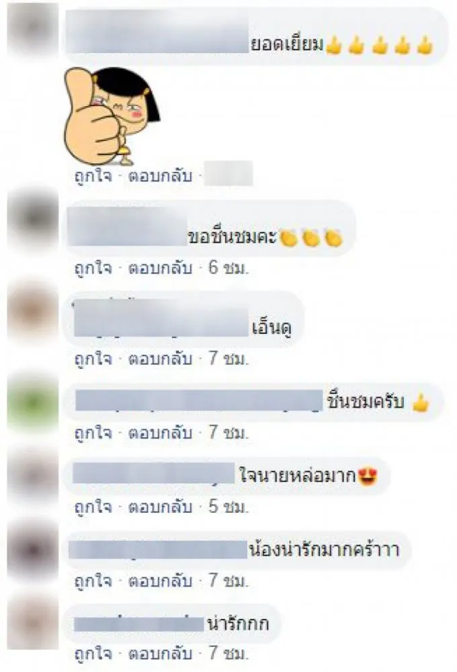Click the 6 ชม. timestamp under ขอชื่นชมคะ
Screen dimensions: 457x672
[x=229, y=268]
